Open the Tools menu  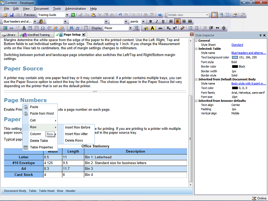[x=57, y=8]
